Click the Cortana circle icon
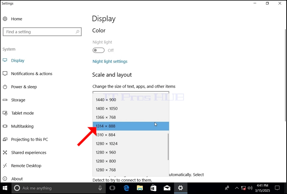The width and height of the screenshot is (287, 194). (x=17, y=188)
